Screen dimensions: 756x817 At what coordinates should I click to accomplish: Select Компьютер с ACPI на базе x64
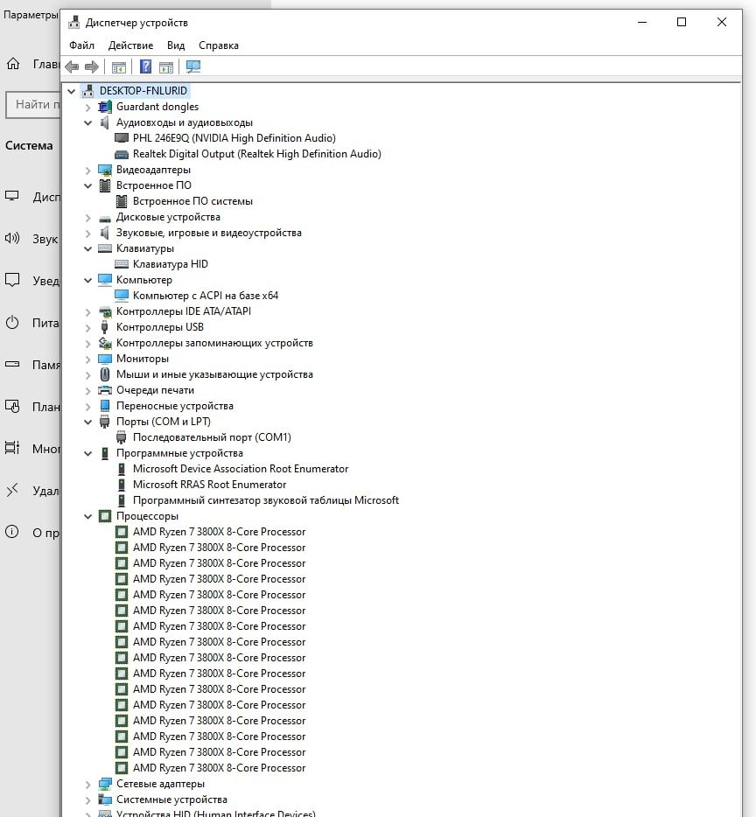(206, 296)
